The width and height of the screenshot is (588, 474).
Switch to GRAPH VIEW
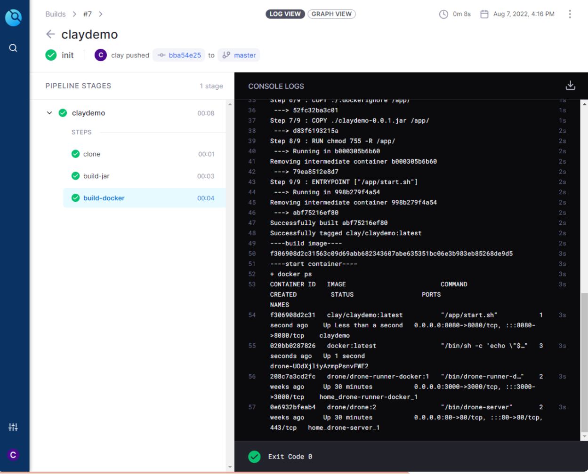331,14
